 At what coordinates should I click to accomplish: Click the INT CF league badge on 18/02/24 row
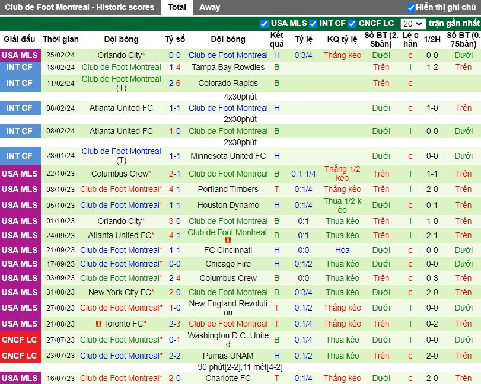point(20,67)
